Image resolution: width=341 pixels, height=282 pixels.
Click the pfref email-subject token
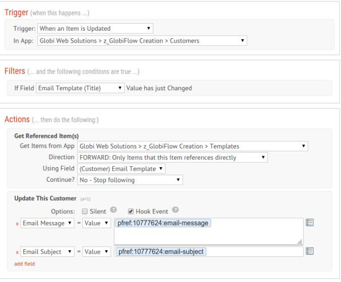tap(161, 251)
